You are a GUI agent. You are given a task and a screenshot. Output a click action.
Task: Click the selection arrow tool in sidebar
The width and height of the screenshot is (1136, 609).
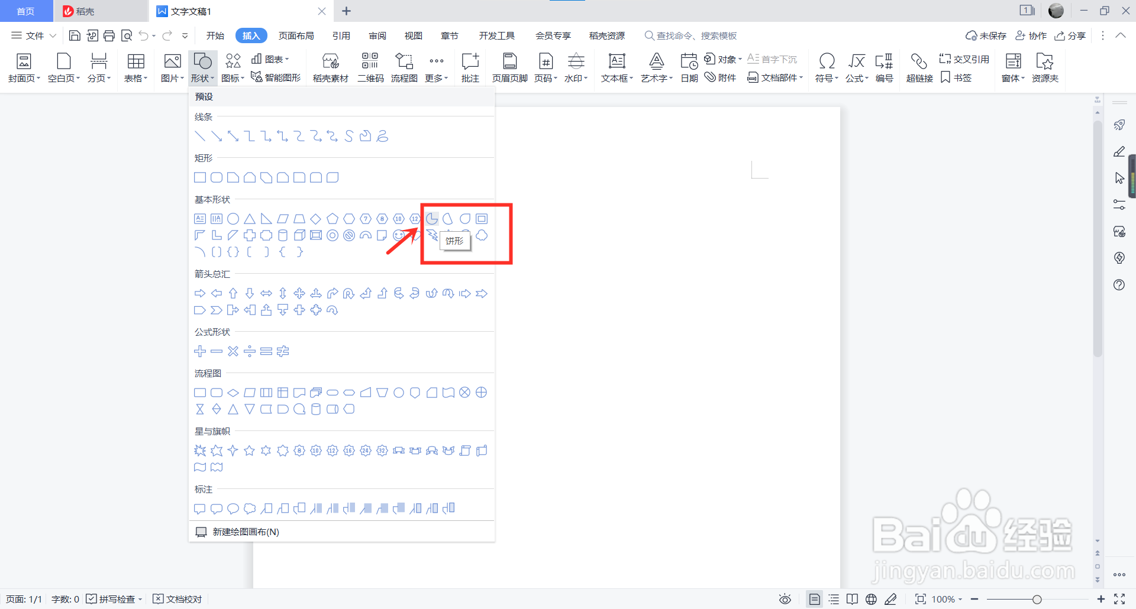tap(1119, 178)
